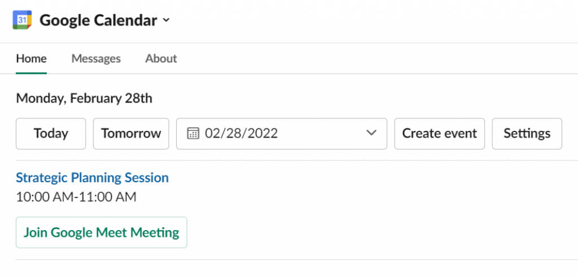Click the Google Calendar app logo icon
The height and width of the screenshot is (278, 578).
pos(22,20)
